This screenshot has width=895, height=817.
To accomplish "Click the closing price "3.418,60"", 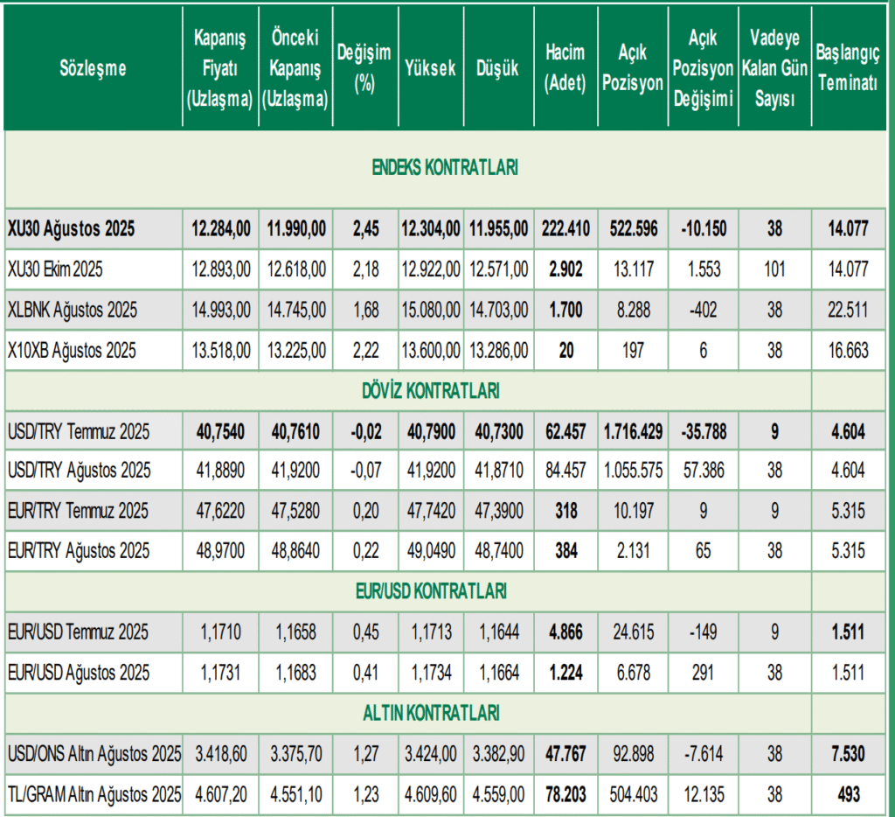I will (x=221, y=754).
